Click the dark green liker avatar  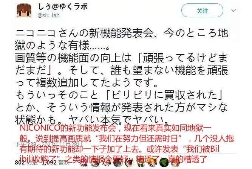[164, 163]
